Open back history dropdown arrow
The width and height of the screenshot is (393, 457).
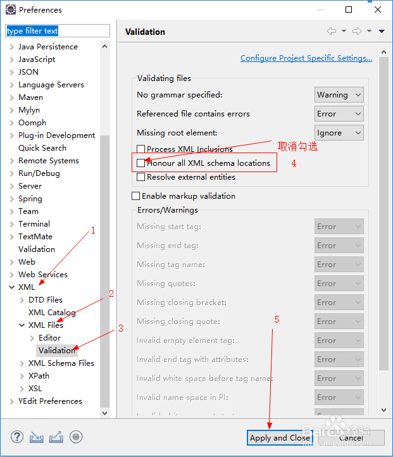pyautogui.click(x=344, y=31)
